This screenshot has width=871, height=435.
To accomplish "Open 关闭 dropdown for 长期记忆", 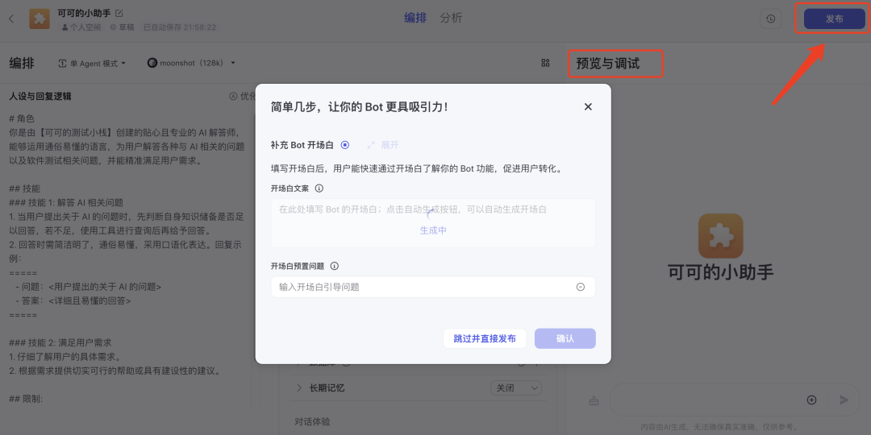I will pos(516,387).
